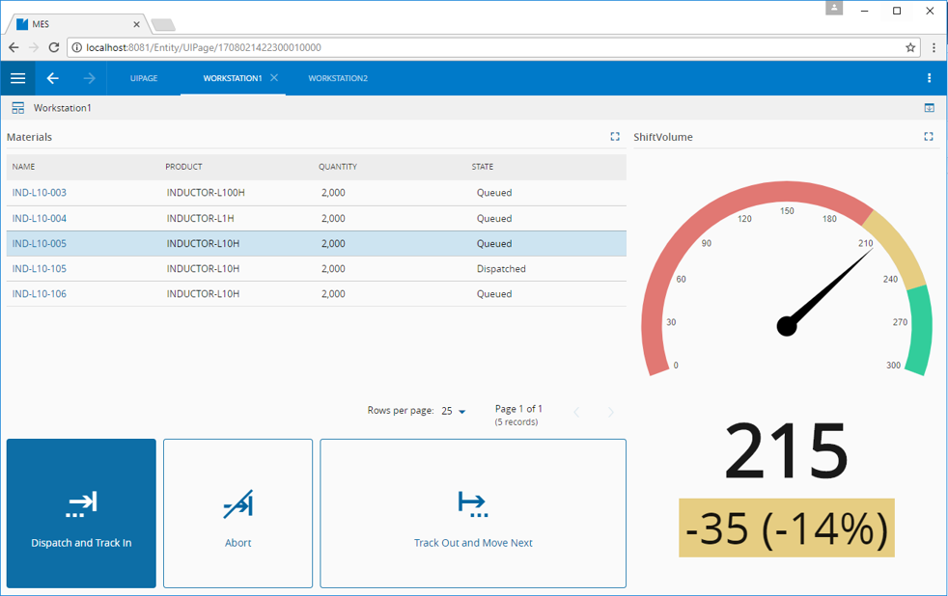Open the hamburger navigation menu
The image size is (948, 596).
[x=17, y=78]
